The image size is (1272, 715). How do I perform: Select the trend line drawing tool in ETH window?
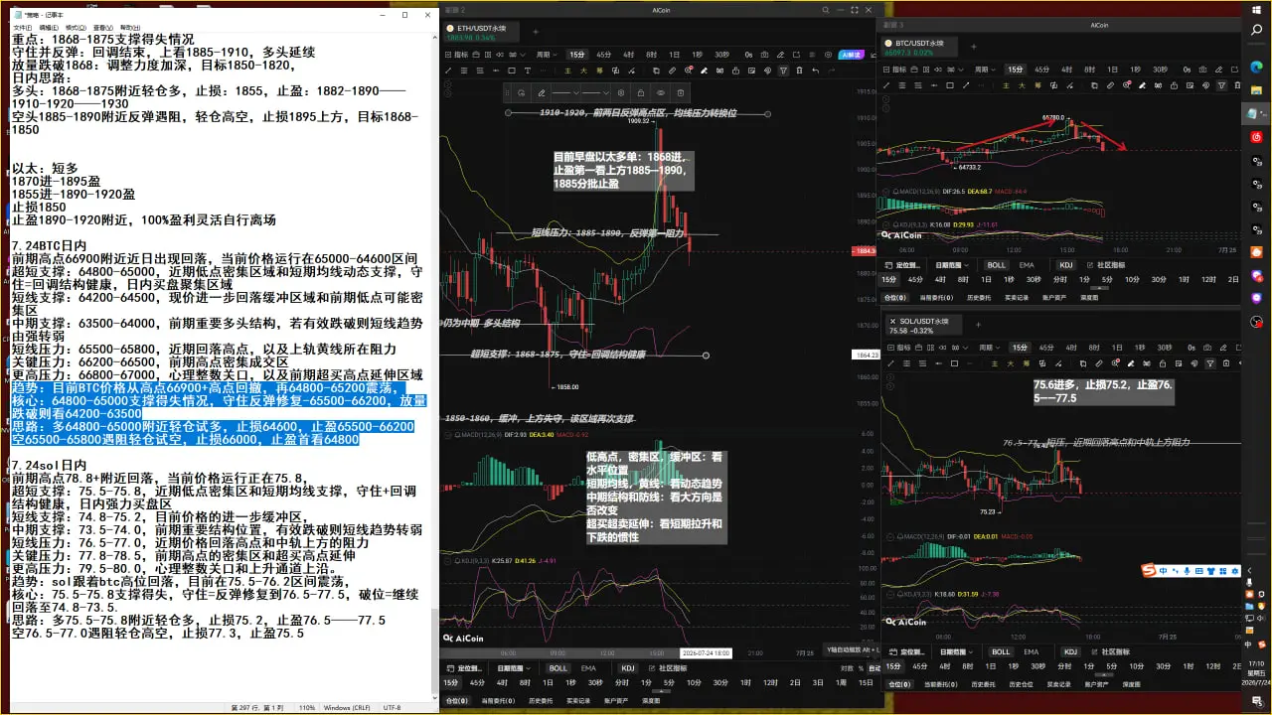pos(448,71)
